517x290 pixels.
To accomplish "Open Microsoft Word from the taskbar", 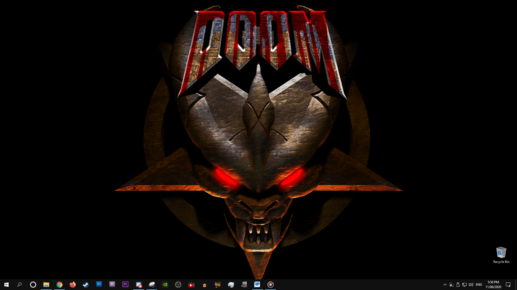I will (257, 284).
